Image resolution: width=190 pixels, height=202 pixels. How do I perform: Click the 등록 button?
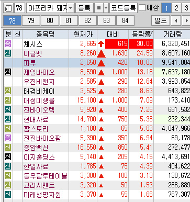click(x=84, y=8)
